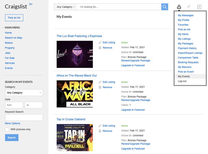Image resolution: width=208 pixels, height=154 pixels.
Task: Switch language using En link
Action: click(31, 4)
